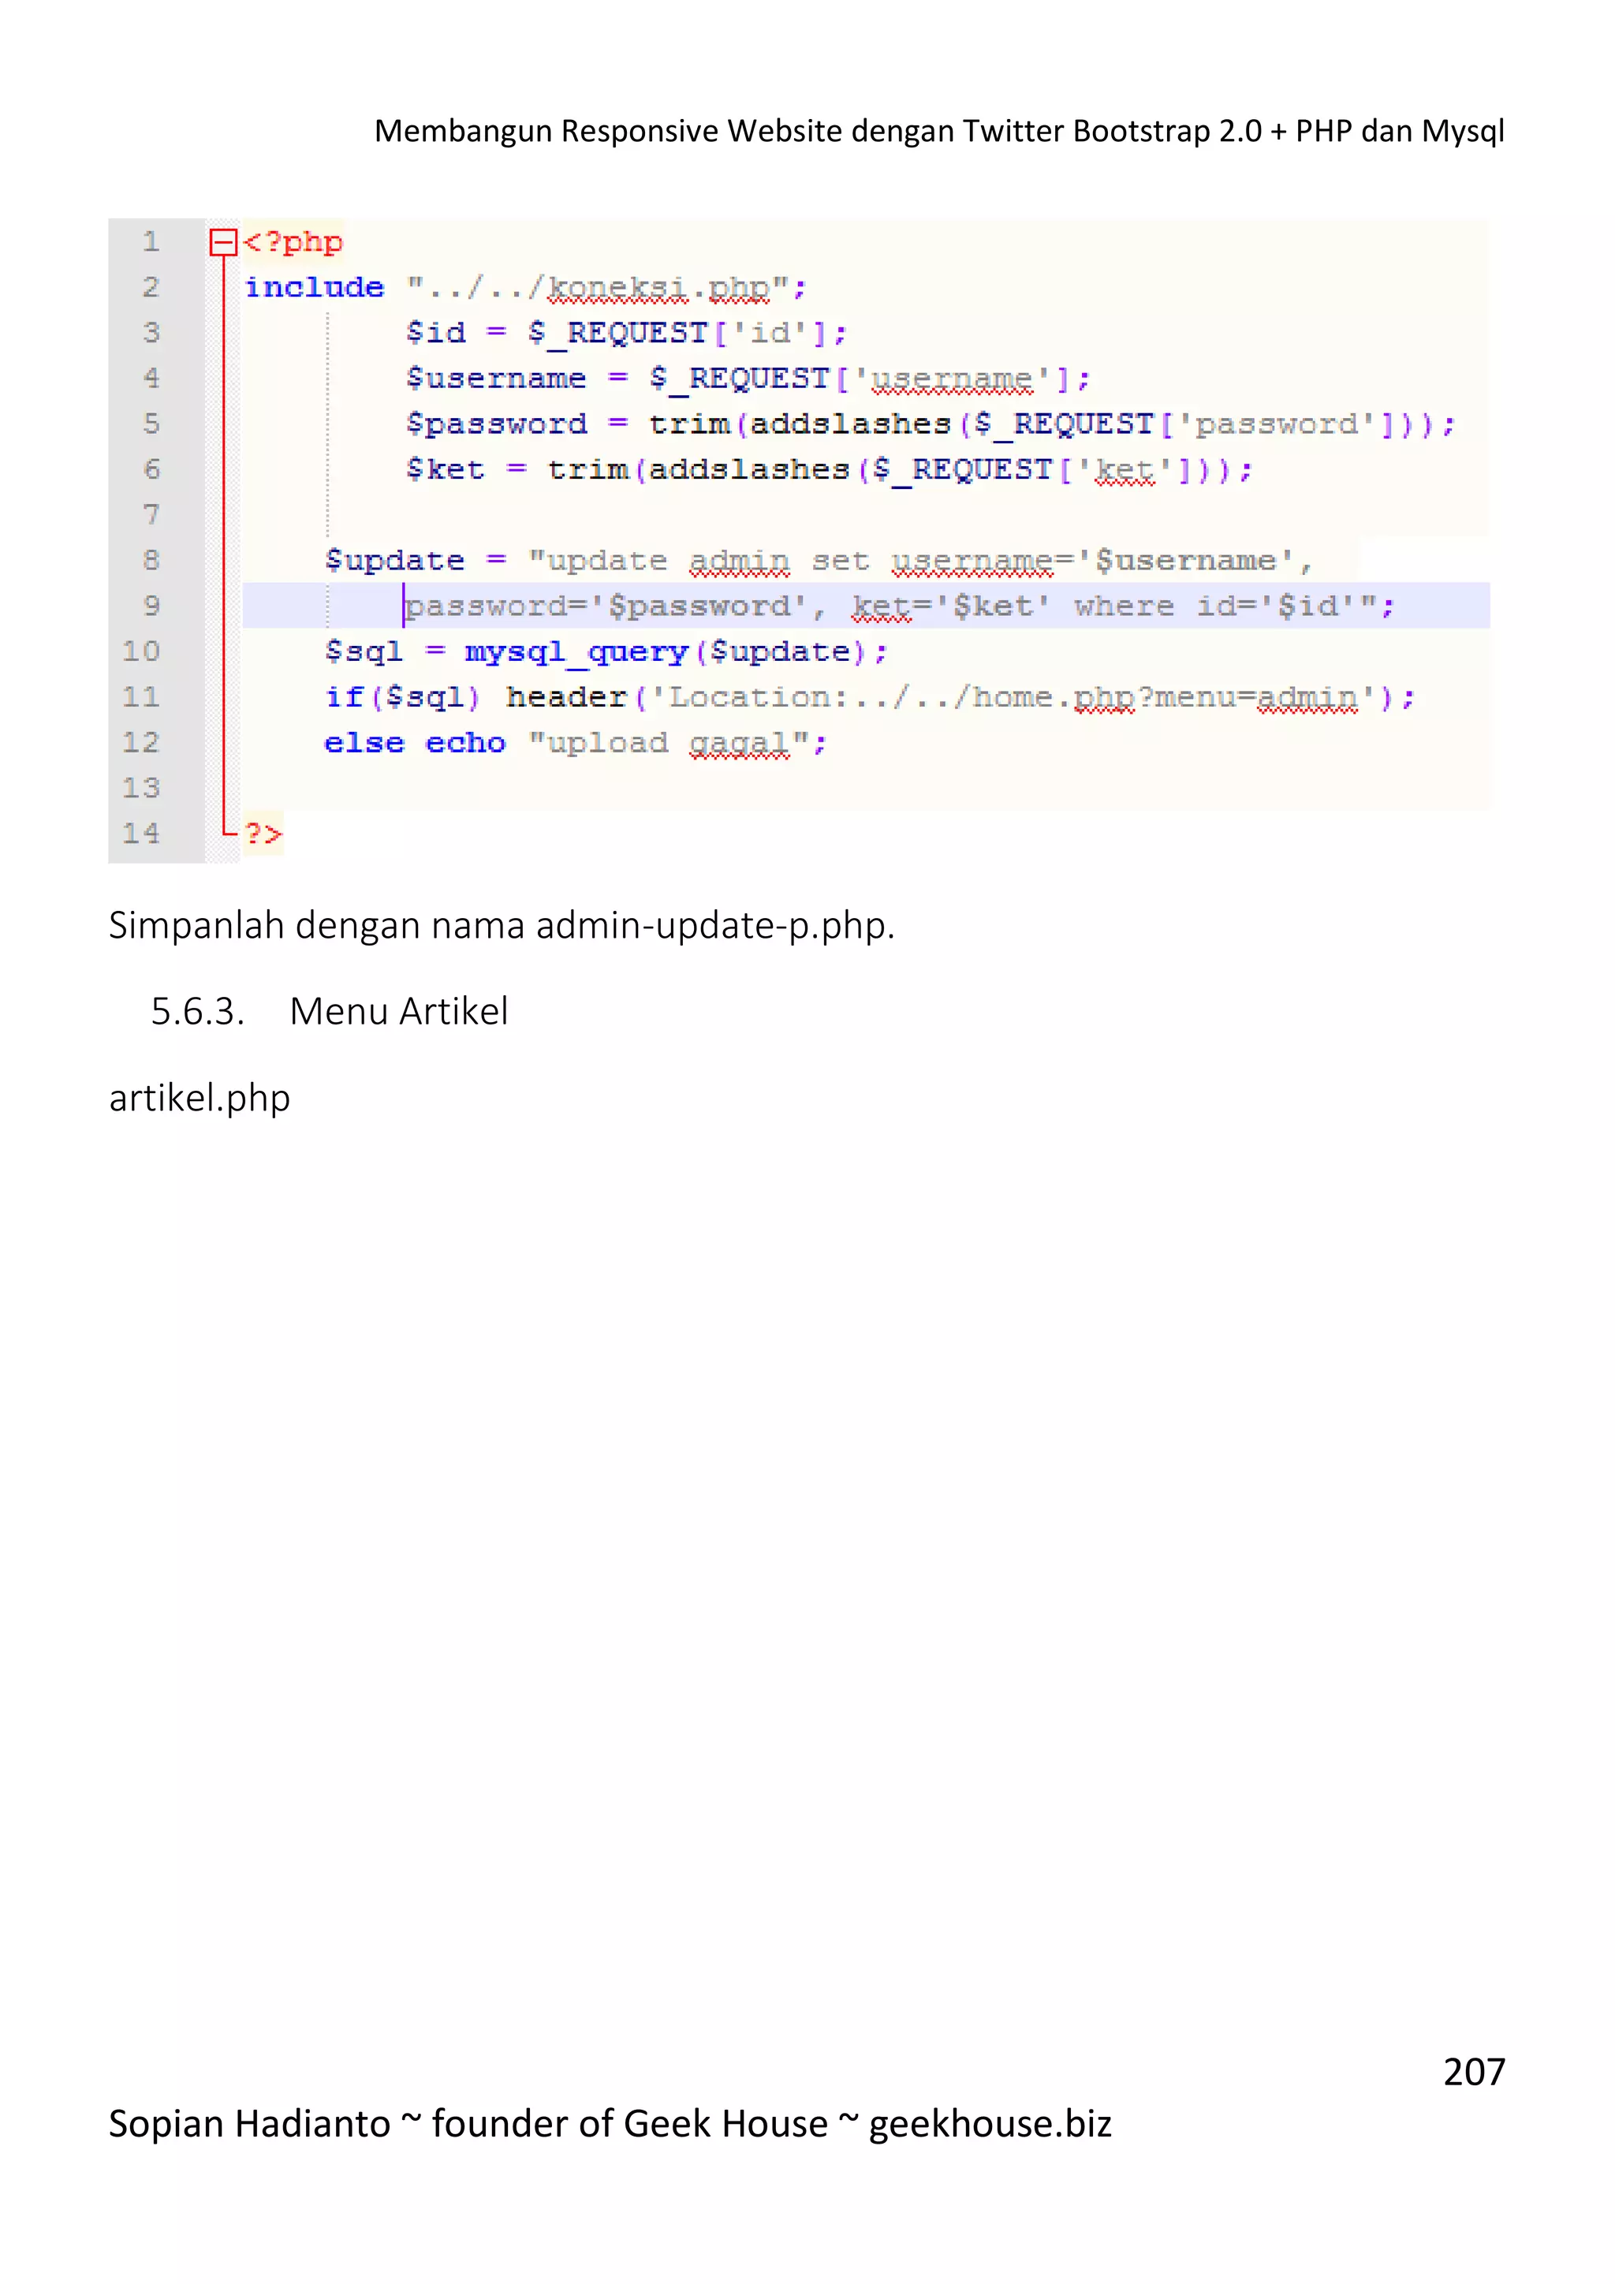This screenshot has width=1615, height=2284.
Task: Click the "upload gagal" string
Action: click(669, 743)
